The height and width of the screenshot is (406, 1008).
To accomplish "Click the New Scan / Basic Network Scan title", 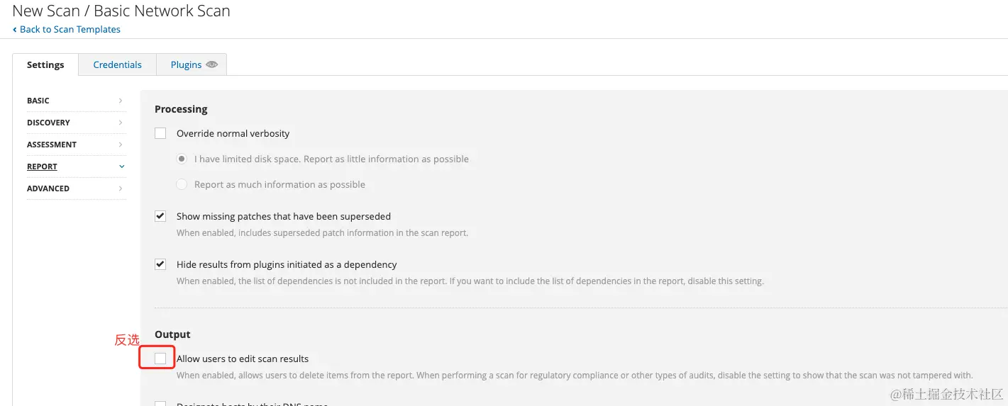I will pos(121,11).
